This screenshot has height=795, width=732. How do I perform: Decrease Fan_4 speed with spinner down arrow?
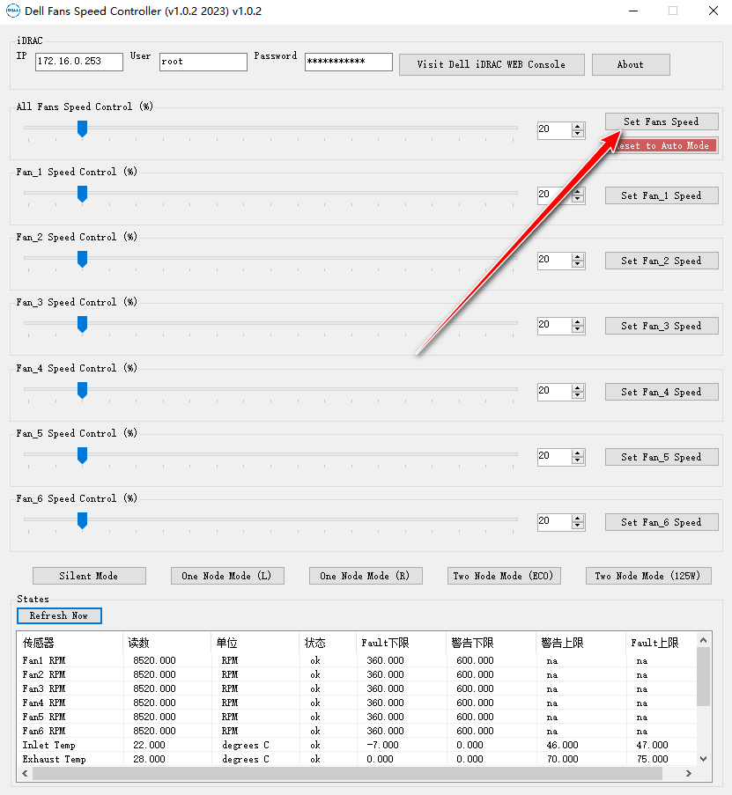pyautogui.click(x=577, y=395)
